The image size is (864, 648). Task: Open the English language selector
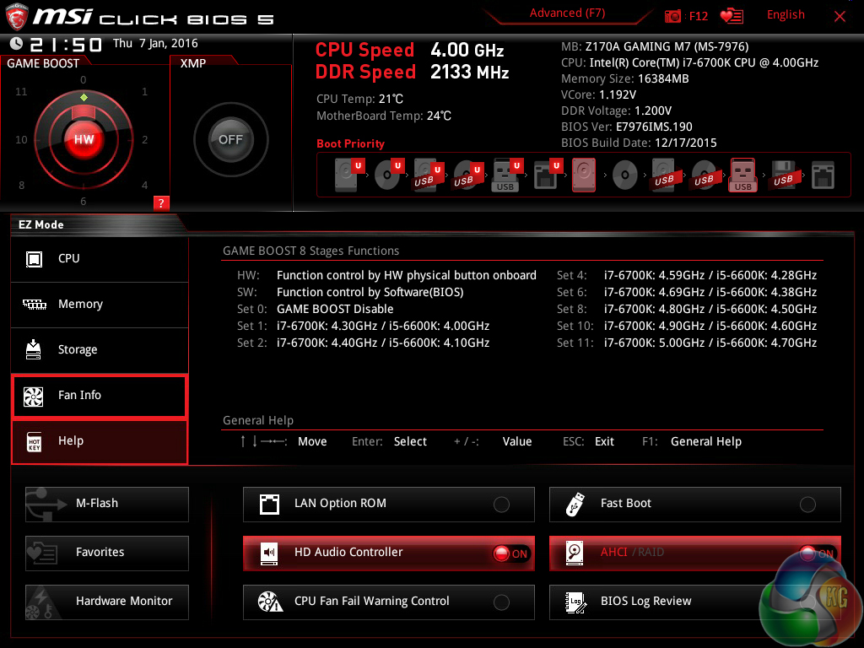(x=786, y=15)
